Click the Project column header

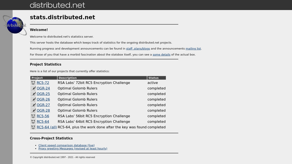[x=44, y=78]
